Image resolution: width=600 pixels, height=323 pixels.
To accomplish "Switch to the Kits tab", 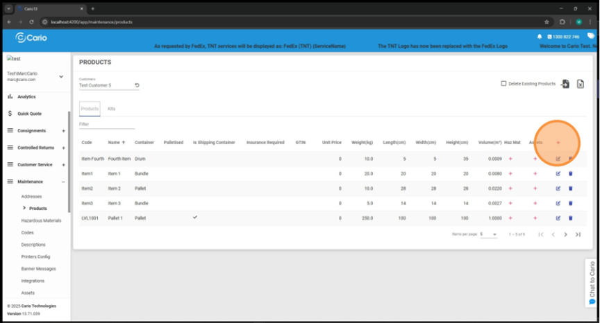I will 111,109.
